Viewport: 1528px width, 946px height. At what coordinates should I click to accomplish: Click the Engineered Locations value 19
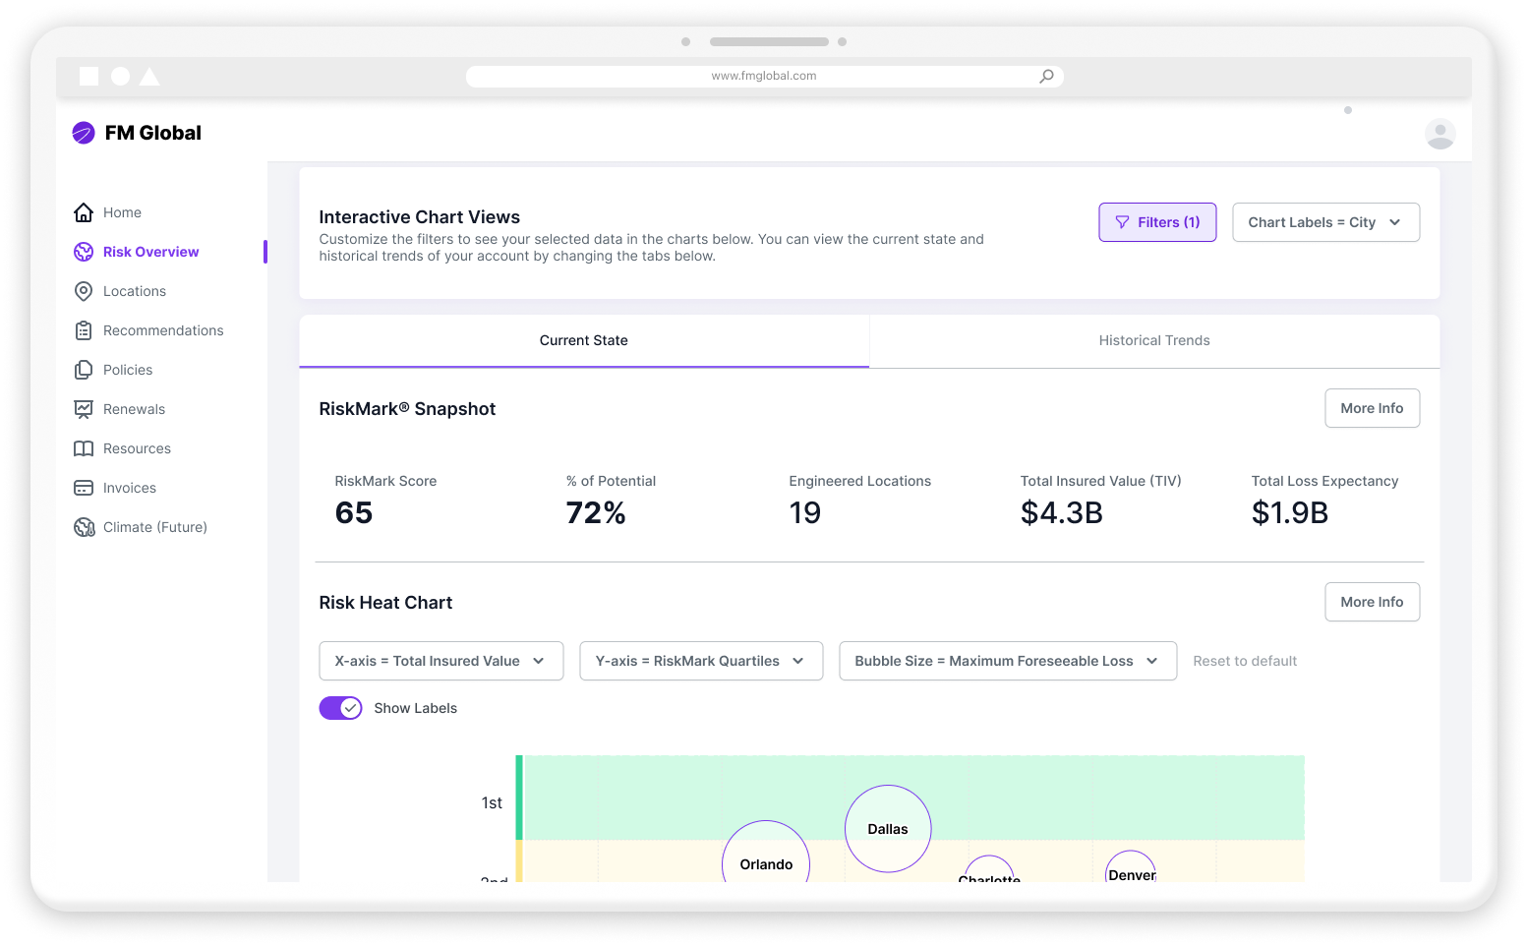(805, 513)
